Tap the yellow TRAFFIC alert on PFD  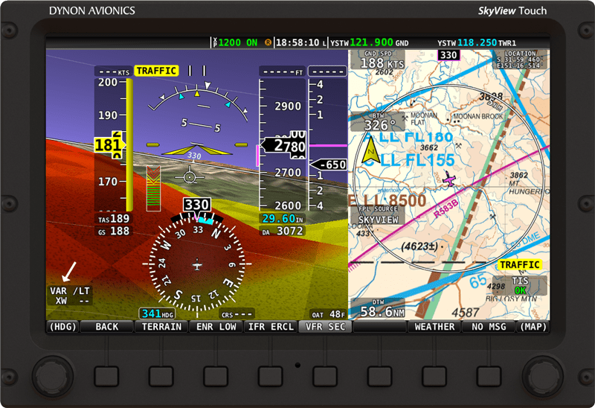pyautogui.click(x=156, y=71)
